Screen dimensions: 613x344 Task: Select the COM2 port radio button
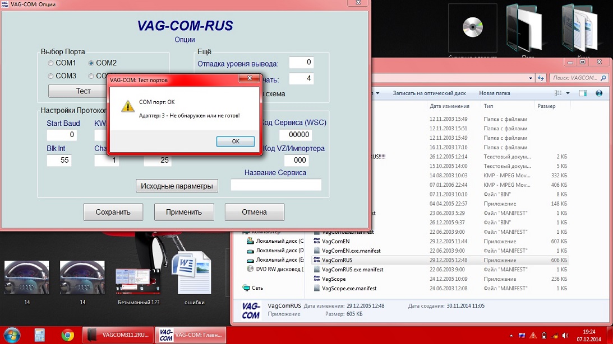click(x=91, y=63)
